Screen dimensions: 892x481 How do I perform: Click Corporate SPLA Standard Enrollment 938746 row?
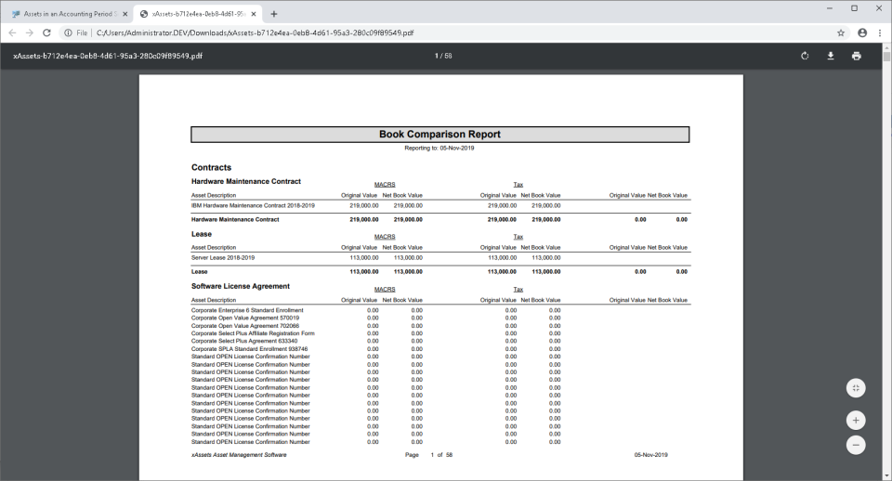[x=376, y=349]
